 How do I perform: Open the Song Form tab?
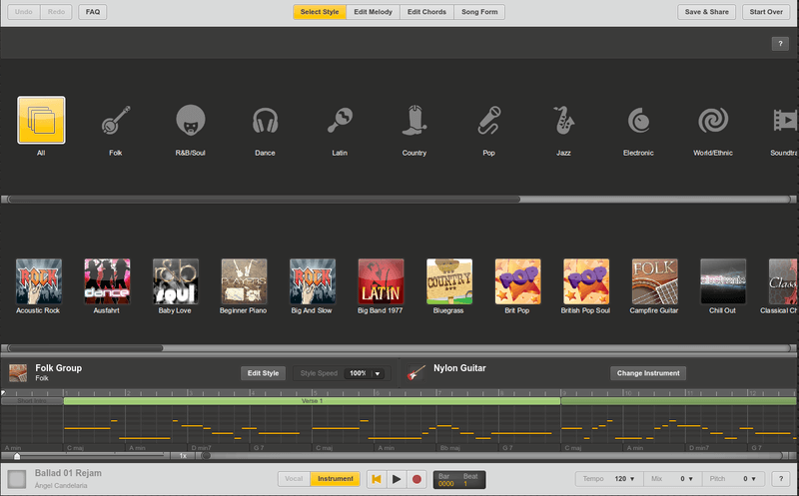479,12
